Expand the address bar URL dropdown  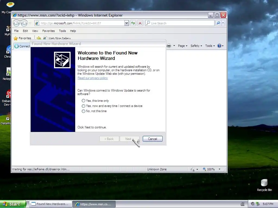tap(127, 23)
